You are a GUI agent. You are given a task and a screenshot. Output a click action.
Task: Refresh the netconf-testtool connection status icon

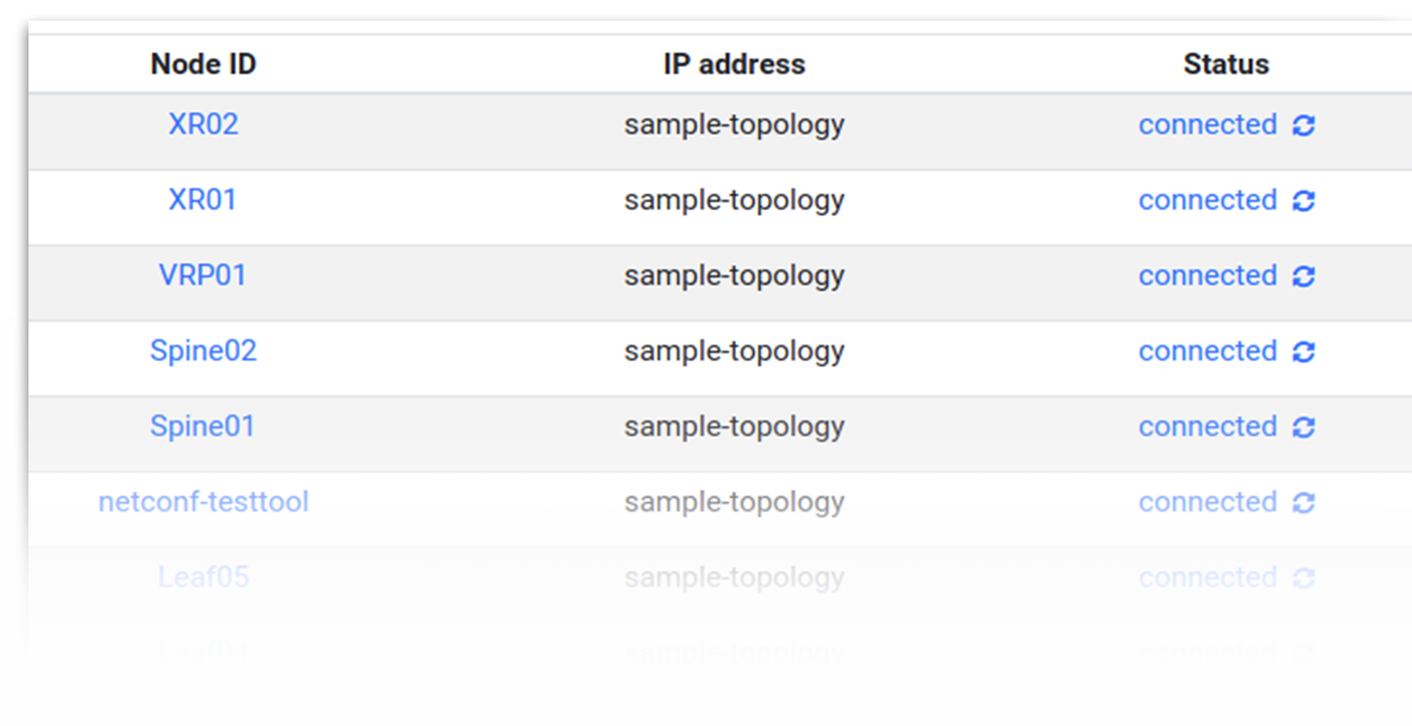click(x=1303, y=503)
